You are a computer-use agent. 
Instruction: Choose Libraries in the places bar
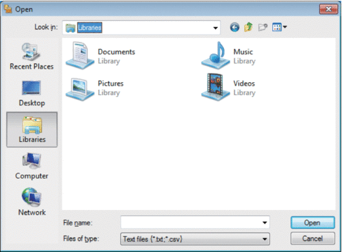tap(32, 130)
